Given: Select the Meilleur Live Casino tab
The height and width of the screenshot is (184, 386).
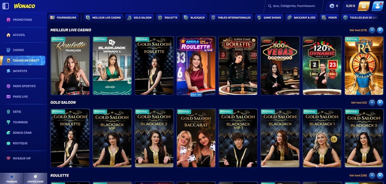Looking at the screenshot, I should click(x=104, y=17).
